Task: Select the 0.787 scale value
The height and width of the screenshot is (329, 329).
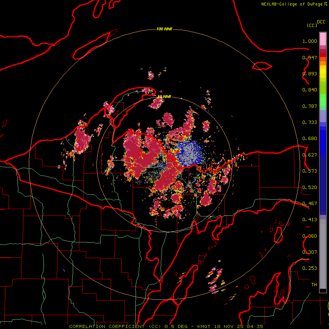Action: [x=310, y=106]
